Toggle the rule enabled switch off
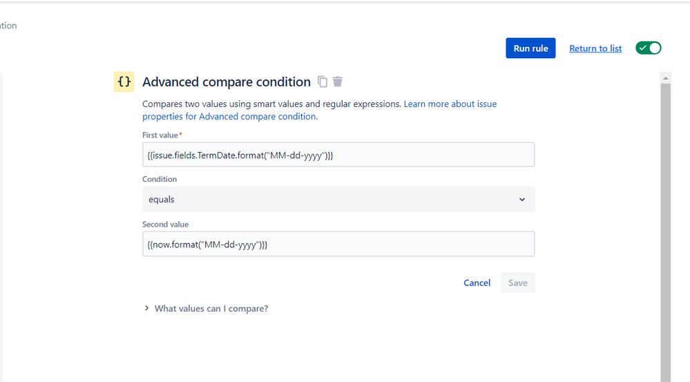690x382 pixels. click(x=649, y=48)
